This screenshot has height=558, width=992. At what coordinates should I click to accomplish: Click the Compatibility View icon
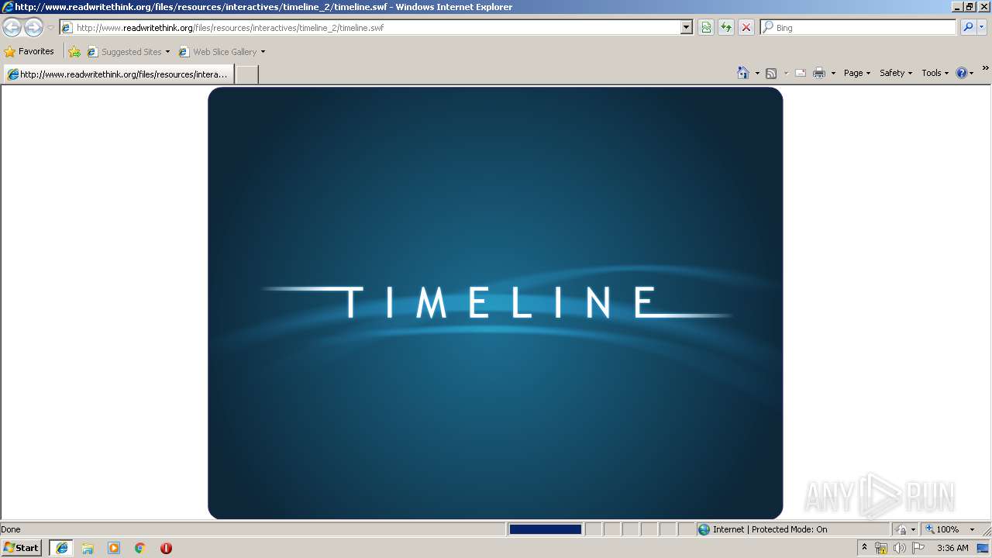pos(706,27)
